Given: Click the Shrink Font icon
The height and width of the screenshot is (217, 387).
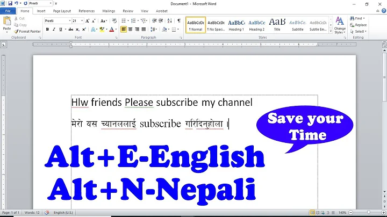Looking at the screenshot, I should (x=94, y=21).
